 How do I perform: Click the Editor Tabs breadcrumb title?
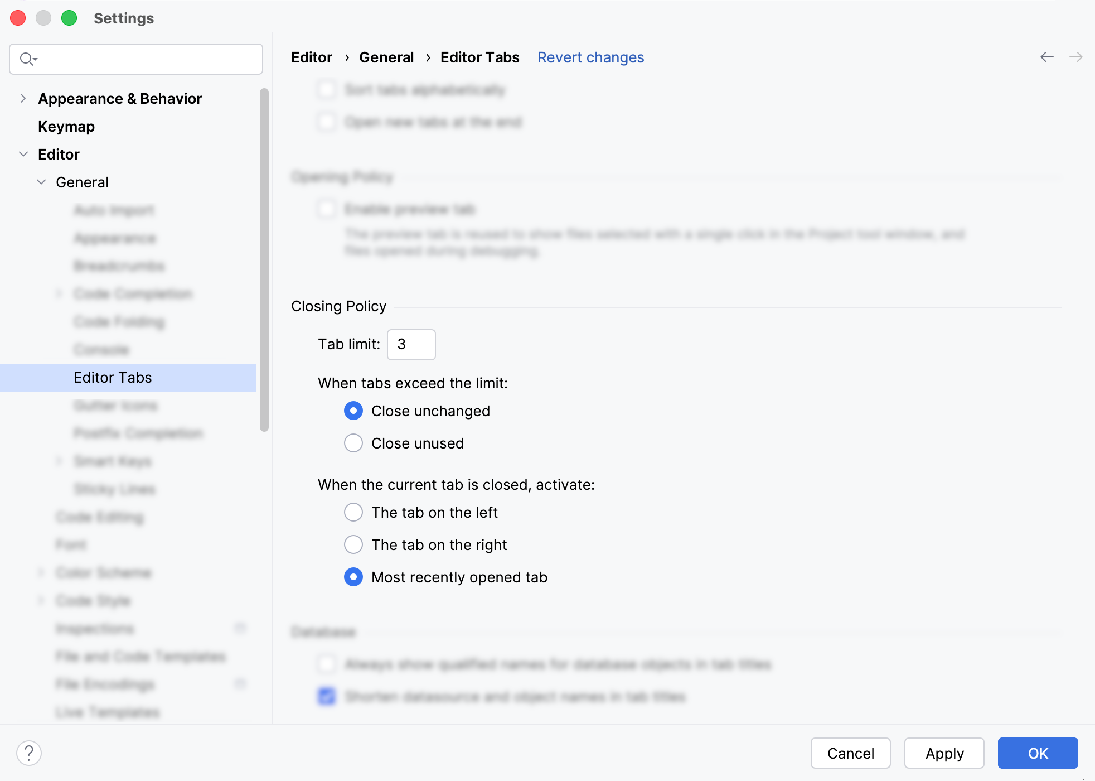[480, 57]
